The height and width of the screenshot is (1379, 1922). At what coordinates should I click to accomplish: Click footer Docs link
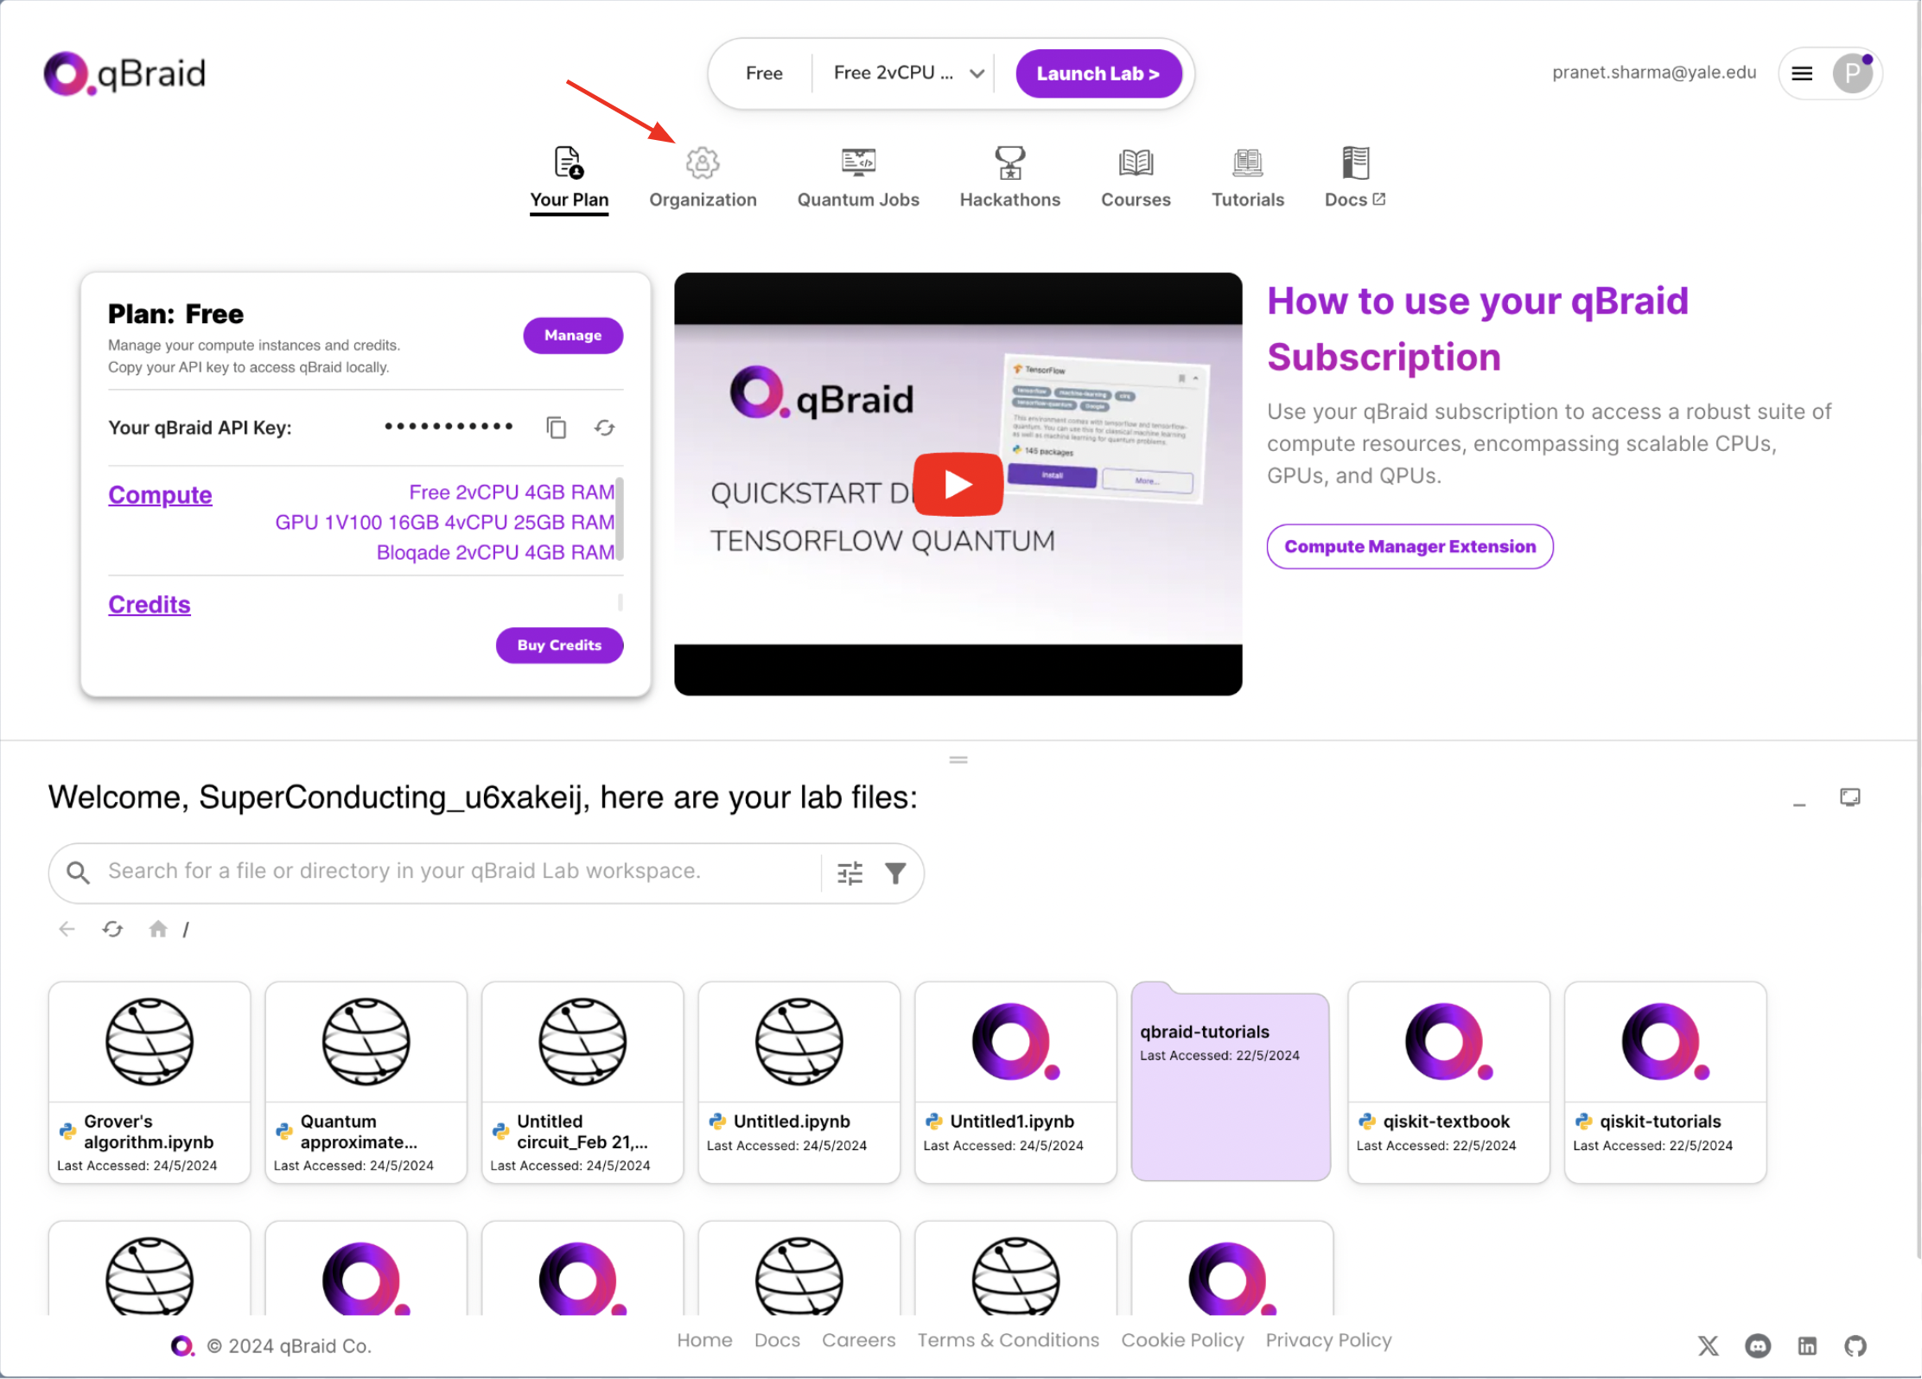coord(777,1341)
